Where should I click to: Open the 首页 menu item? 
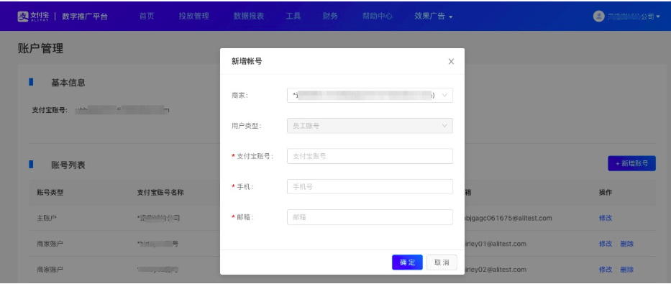147,17
